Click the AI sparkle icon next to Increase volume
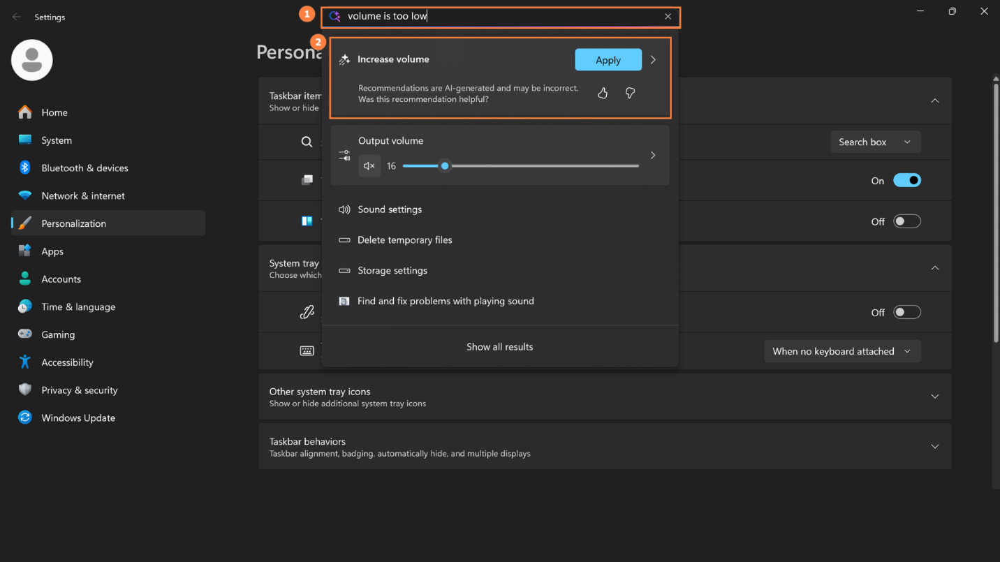The height and width of the screenshot is (562, 1000). pos(344,60)
